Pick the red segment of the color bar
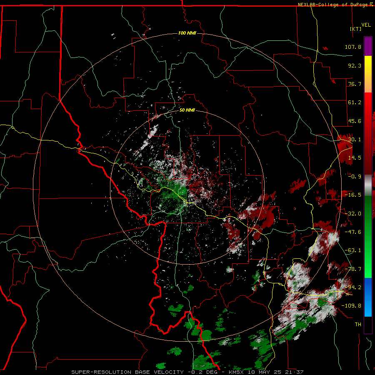This screenshot has height=375, width=375. (x=368, y=133)
